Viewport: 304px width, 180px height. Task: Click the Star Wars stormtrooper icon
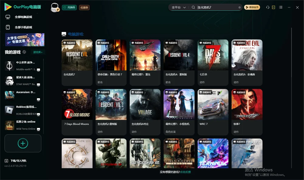pos(9,81)
